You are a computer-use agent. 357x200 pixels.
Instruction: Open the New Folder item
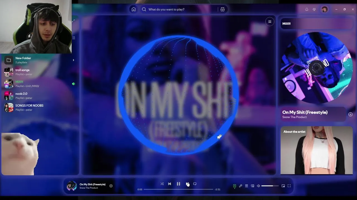[39, 60]
